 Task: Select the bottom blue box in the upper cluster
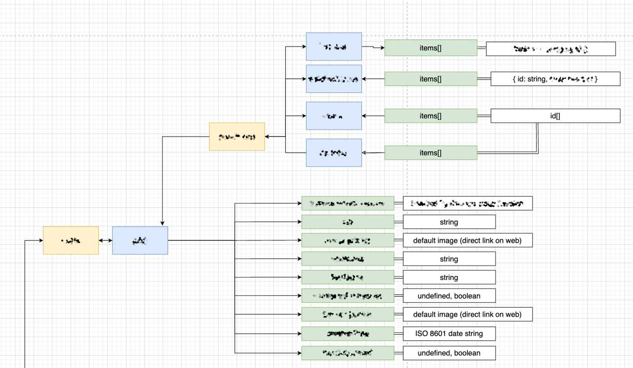334,152
